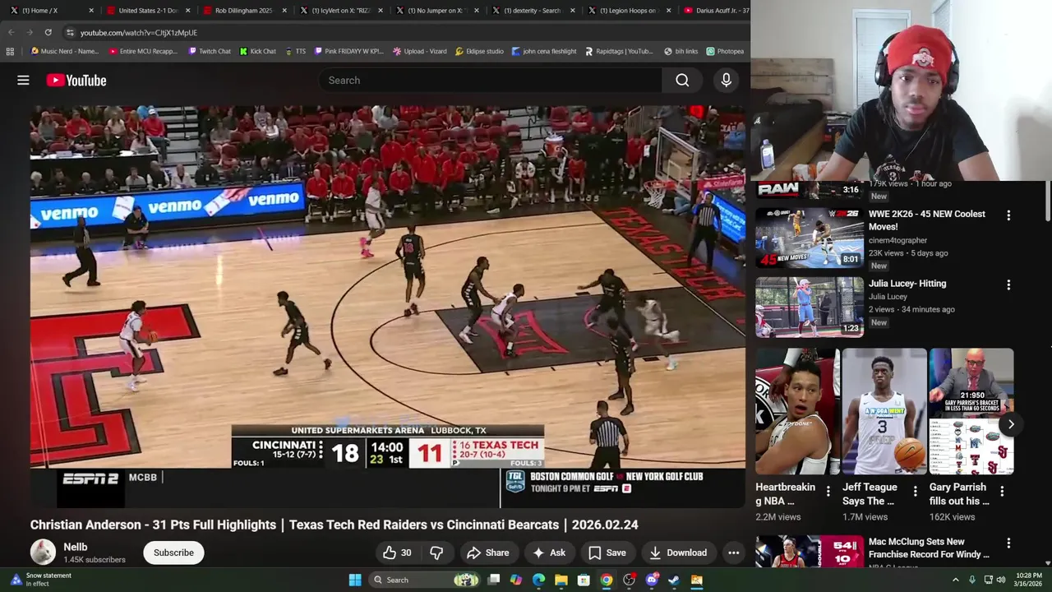Click the YouTube search input field

click(x=490, y=80)
